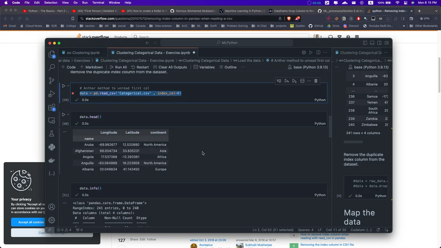Open Run and Debug view
This screenshot has width=441, height=248.
click(52, 94)
